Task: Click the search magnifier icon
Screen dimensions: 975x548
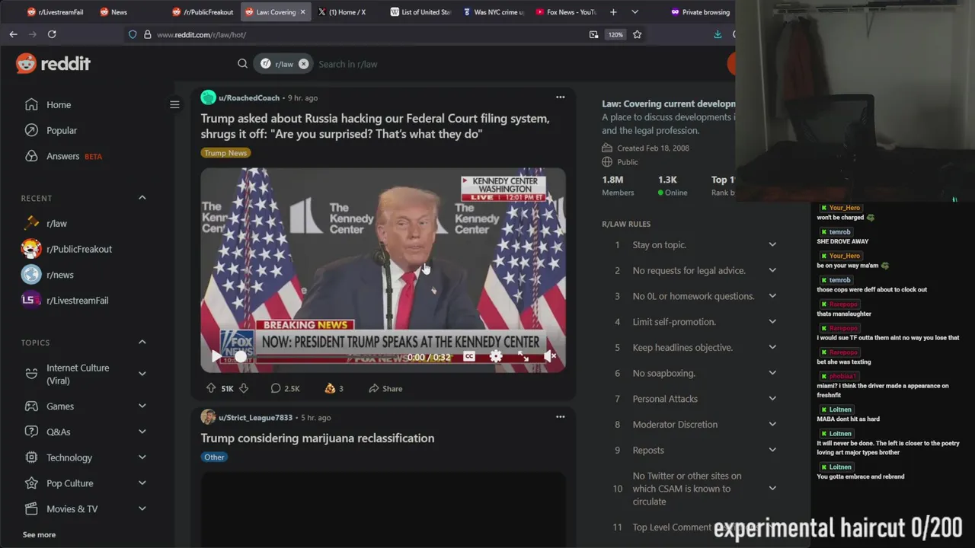Action: click(242, 64)
